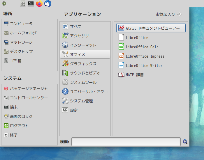Open Firefox from the top panel

[39, 3]
